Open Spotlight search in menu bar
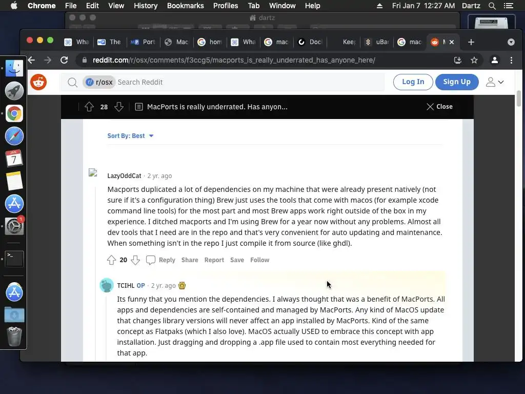The height and width of the screenshot is (394, 525). coord(492,6)
